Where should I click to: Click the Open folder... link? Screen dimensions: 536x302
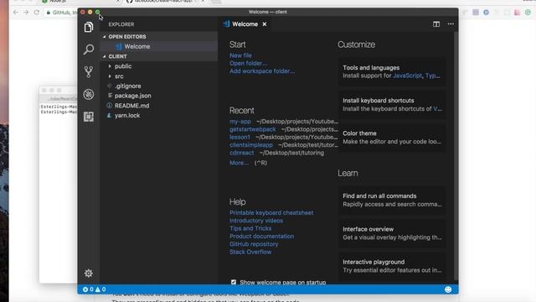[248, 63]
